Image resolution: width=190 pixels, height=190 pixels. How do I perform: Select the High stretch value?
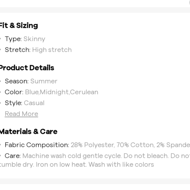[x=52, y=50]
